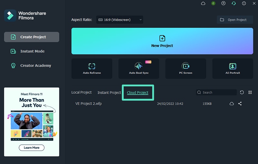Click the 155KB file size value

(207, 104)
